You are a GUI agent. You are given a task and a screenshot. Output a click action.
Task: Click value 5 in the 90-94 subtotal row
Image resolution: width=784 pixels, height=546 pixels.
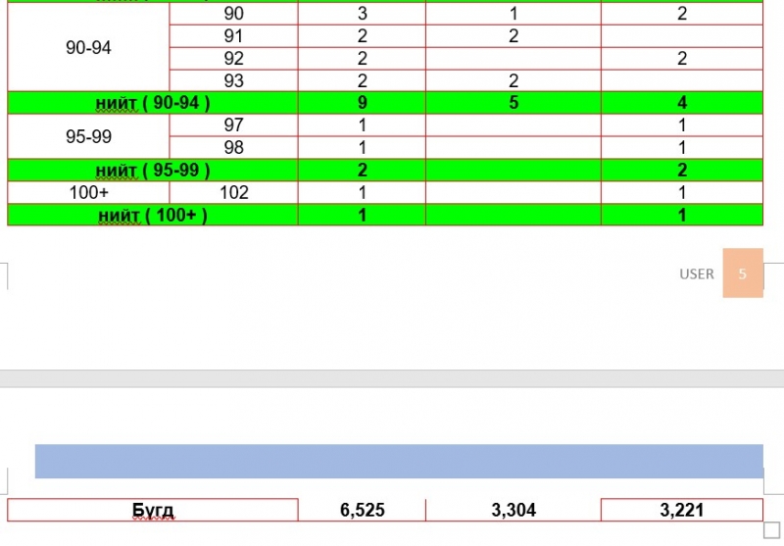click(514, 103)
